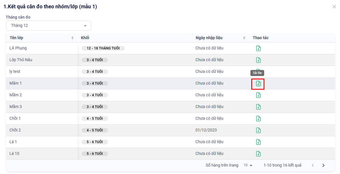Download file for Lá 10 class
This screenshot has height=174, width=340.
tap(258, 154)
